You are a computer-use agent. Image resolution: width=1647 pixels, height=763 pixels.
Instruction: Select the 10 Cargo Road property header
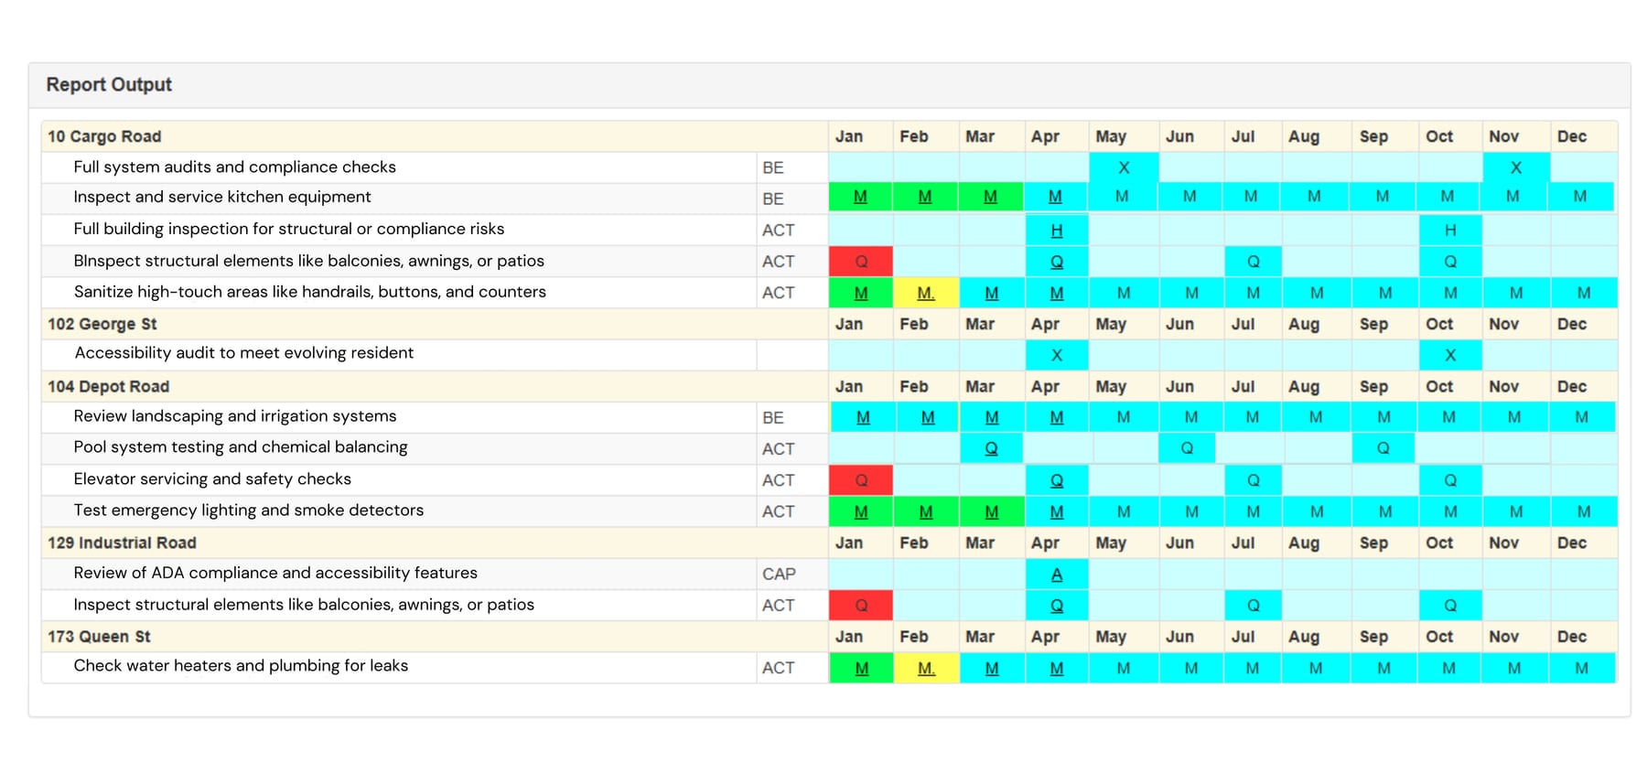(104, 136)
